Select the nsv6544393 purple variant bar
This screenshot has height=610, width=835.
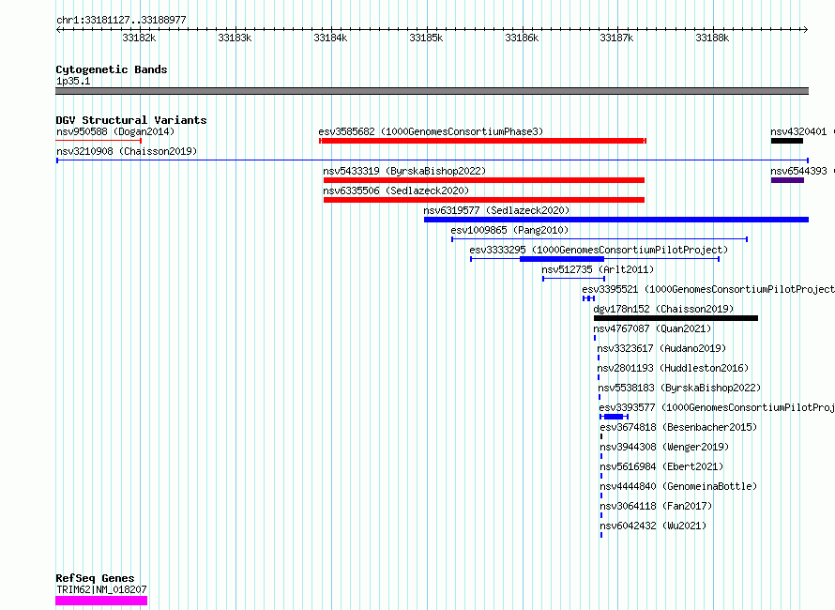point(787,180)
